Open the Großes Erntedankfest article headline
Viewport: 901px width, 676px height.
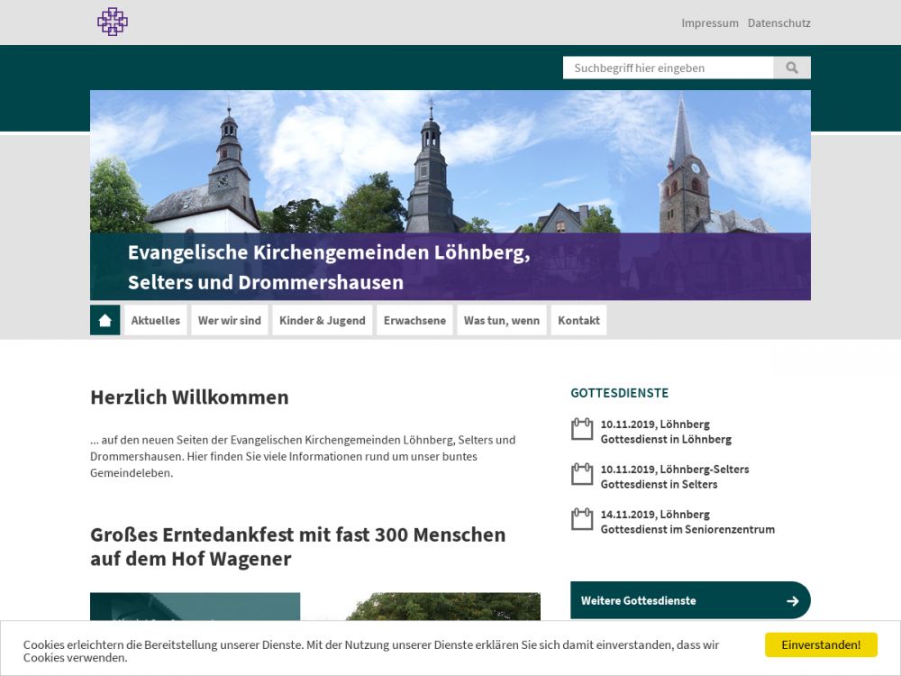pyautogui.click(x=297, y=546)
